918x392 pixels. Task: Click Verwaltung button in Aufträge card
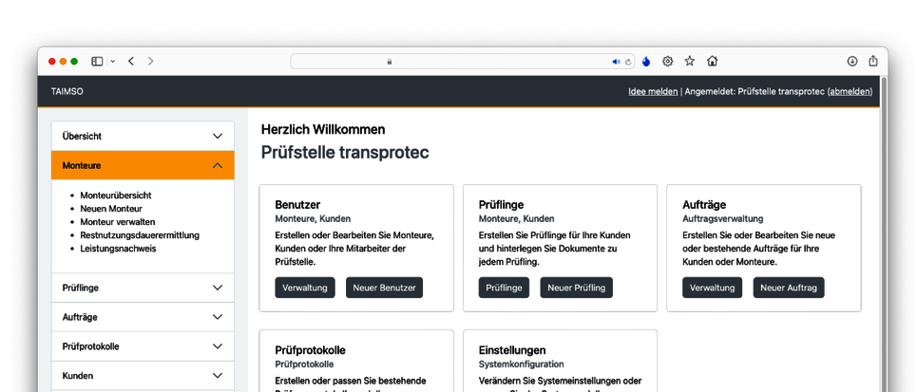tap(713, 288)
